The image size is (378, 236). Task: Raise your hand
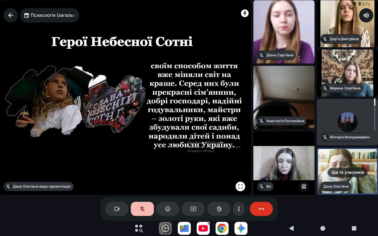click(219, 209)
